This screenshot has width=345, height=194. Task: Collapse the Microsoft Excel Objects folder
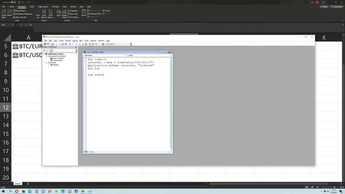pos(46,56)
